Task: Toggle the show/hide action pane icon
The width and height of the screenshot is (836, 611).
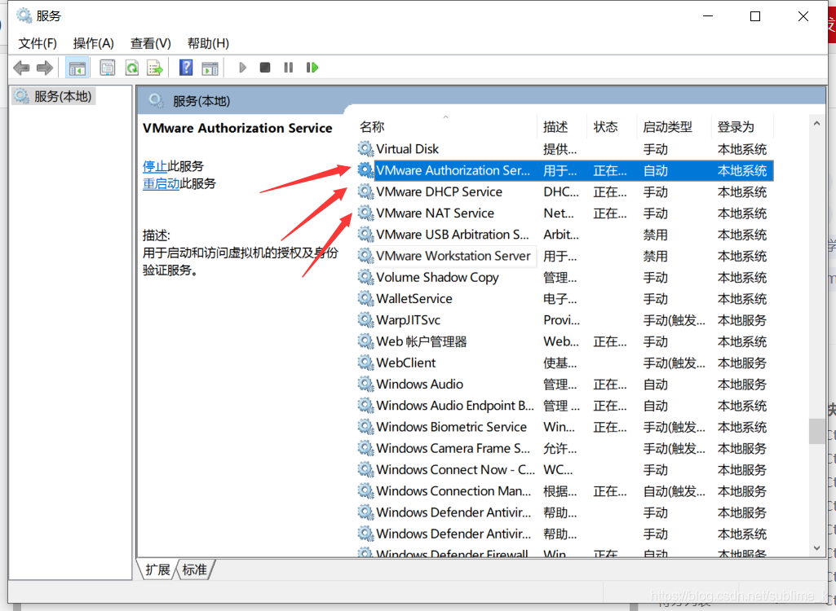Action: 210,68
